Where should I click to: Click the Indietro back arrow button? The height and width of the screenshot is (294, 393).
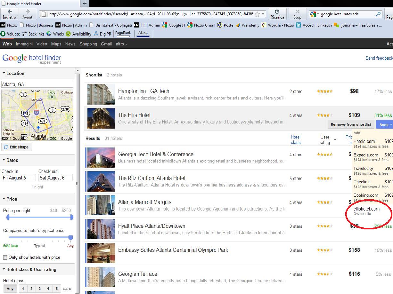pos(9,14)
